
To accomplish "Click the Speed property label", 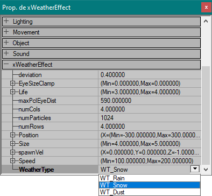I will (x=27, y=161).
